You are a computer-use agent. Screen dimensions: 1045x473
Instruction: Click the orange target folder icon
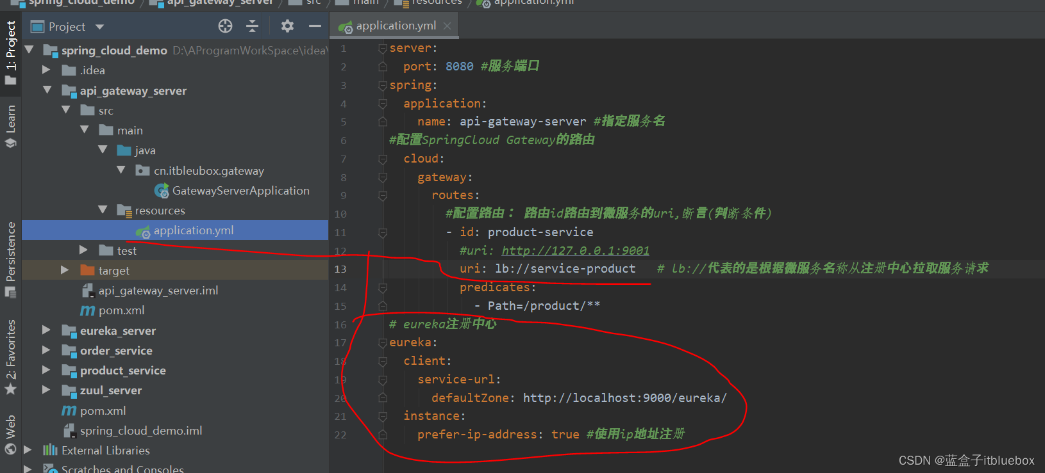click(88, 270)
